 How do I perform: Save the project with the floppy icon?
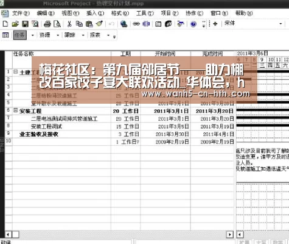pos(25,24)
